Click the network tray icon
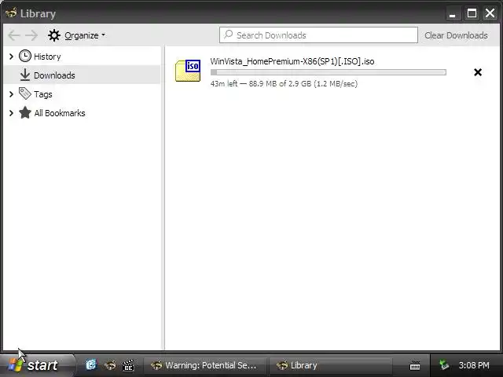The height and width of the screenshot is (377, 503). pos(444,365)
